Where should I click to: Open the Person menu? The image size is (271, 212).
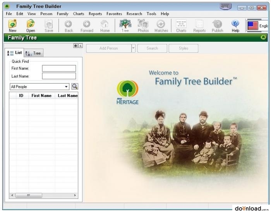[x=46, y=14]
